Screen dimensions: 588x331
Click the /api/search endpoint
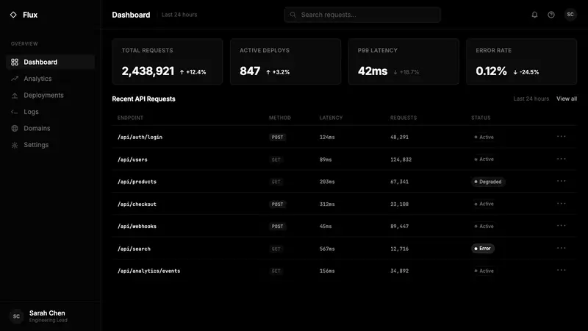(134, 249)
